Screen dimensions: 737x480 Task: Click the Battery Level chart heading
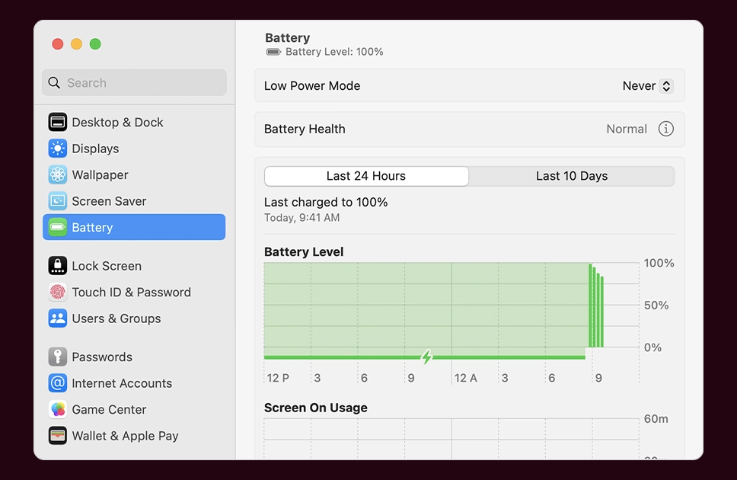[304, 251]
